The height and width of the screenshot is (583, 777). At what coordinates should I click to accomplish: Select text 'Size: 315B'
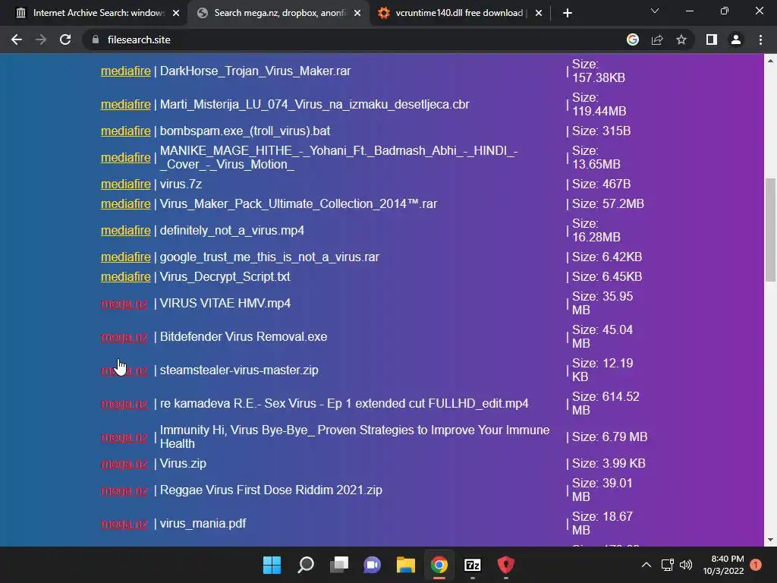coord(601,131)
